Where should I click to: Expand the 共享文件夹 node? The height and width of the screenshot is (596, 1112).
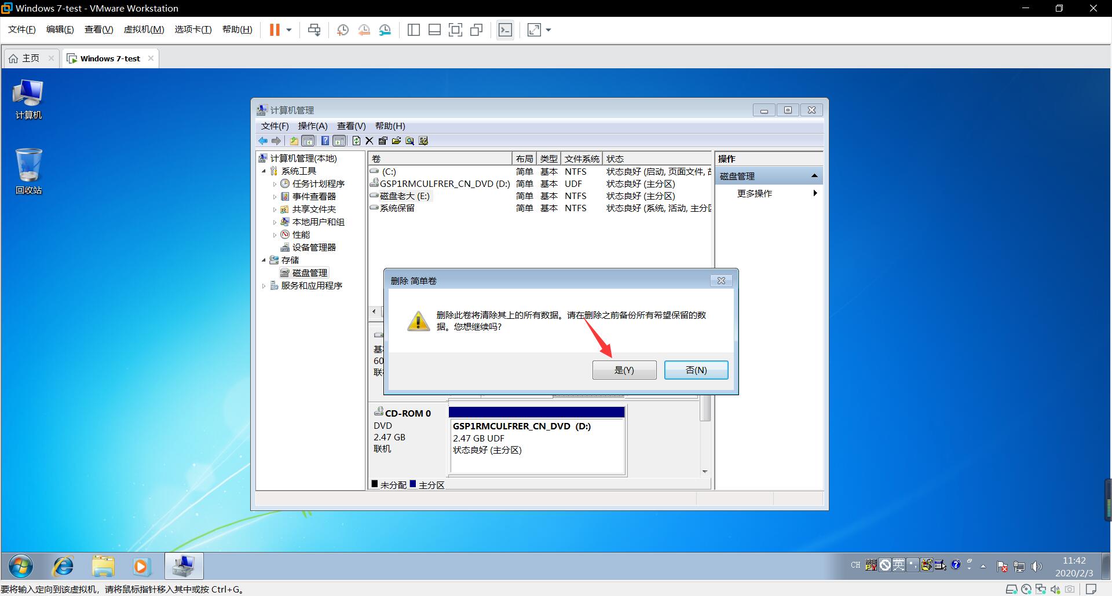click(275, 209)
